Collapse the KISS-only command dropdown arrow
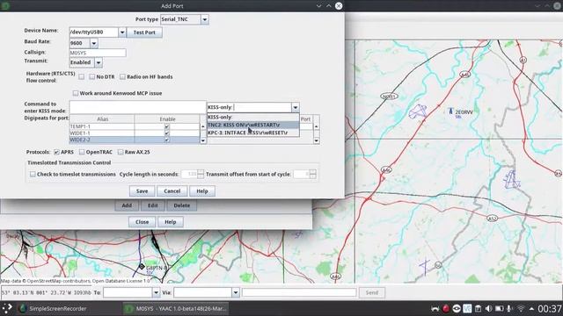Viewport: 563px width, 316px height. (296, 107)
